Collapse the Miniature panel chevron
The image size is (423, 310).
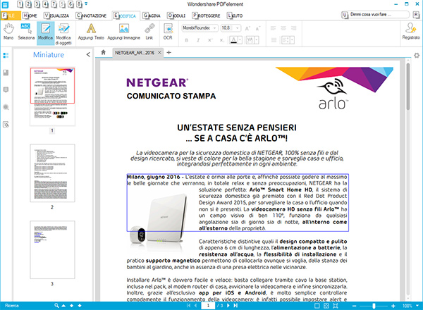pyautogui.click(x=88, y=54)
